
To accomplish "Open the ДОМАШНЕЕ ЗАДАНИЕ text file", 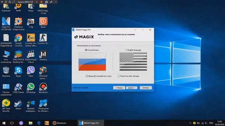I will coord(6,41).
